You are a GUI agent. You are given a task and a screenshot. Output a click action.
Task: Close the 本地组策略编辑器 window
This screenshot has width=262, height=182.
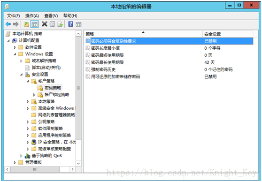pyautogui.click(x=251, y=5)
